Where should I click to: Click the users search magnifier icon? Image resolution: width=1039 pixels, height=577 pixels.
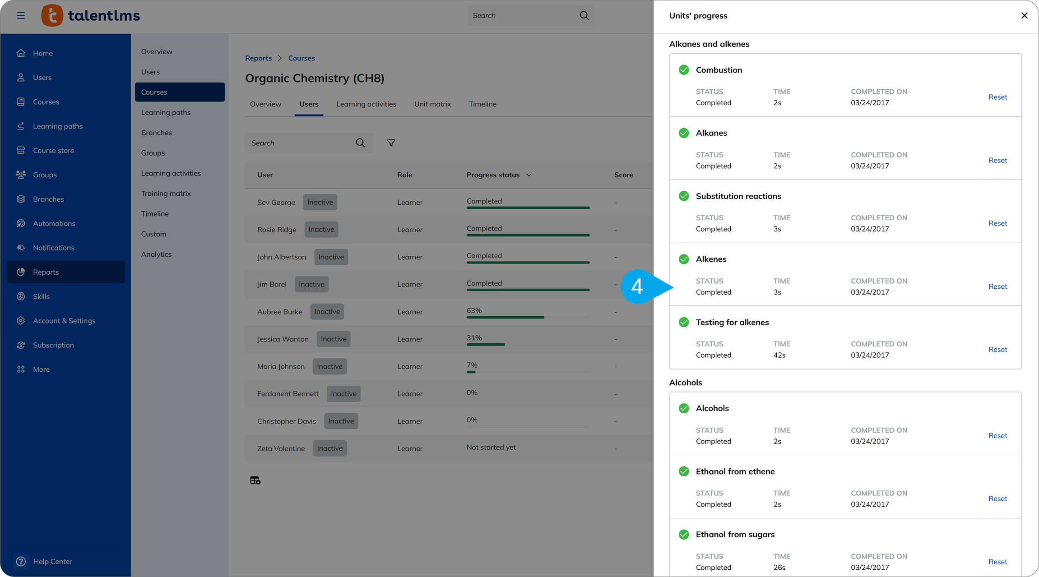(x=360, y=143)
